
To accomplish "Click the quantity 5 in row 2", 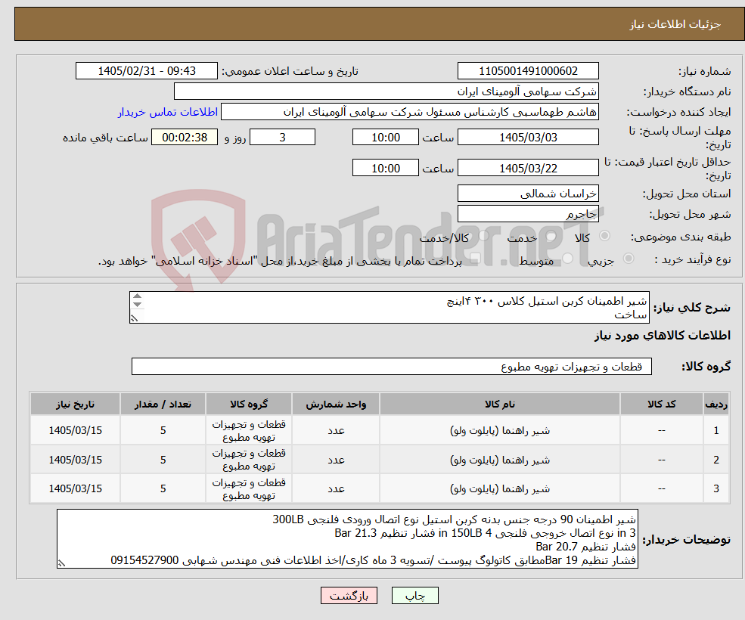I will tap(163, 460).
